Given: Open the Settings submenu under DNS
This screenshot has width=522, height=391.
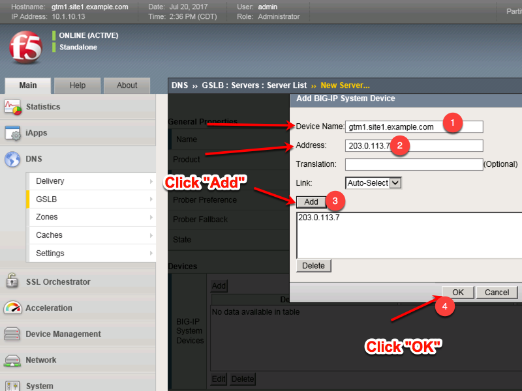Looking at the screenshot, I should 93,253.
